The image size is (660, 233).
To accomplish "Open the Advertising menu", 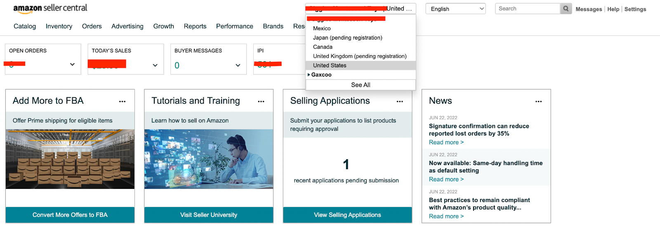I will tap(127, 26).
